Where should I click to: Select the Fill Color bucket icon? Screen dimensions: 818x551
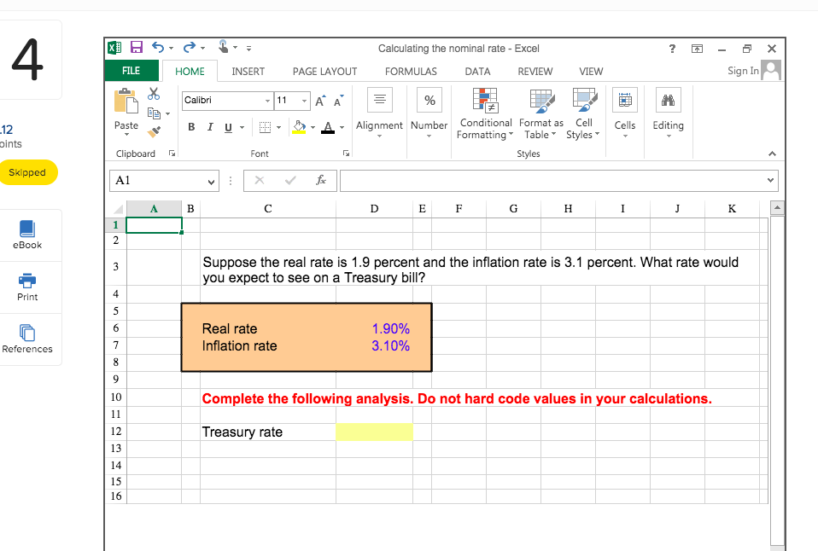pos(298,126)
